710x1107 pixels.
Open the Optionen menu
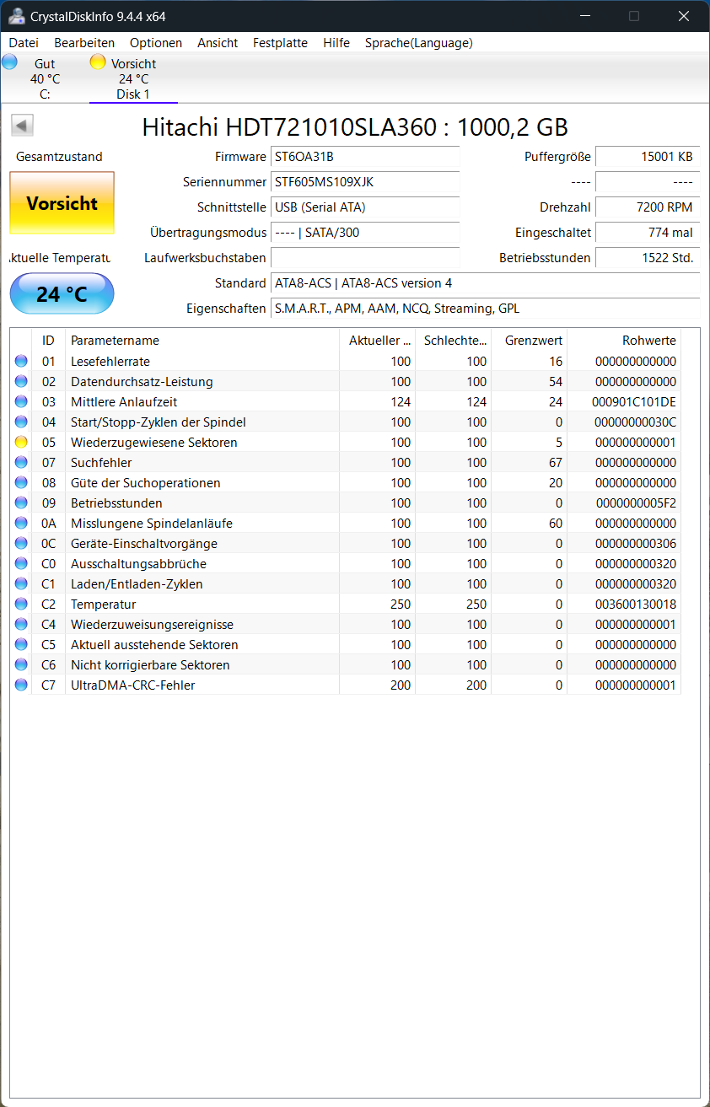coord(156,42)
